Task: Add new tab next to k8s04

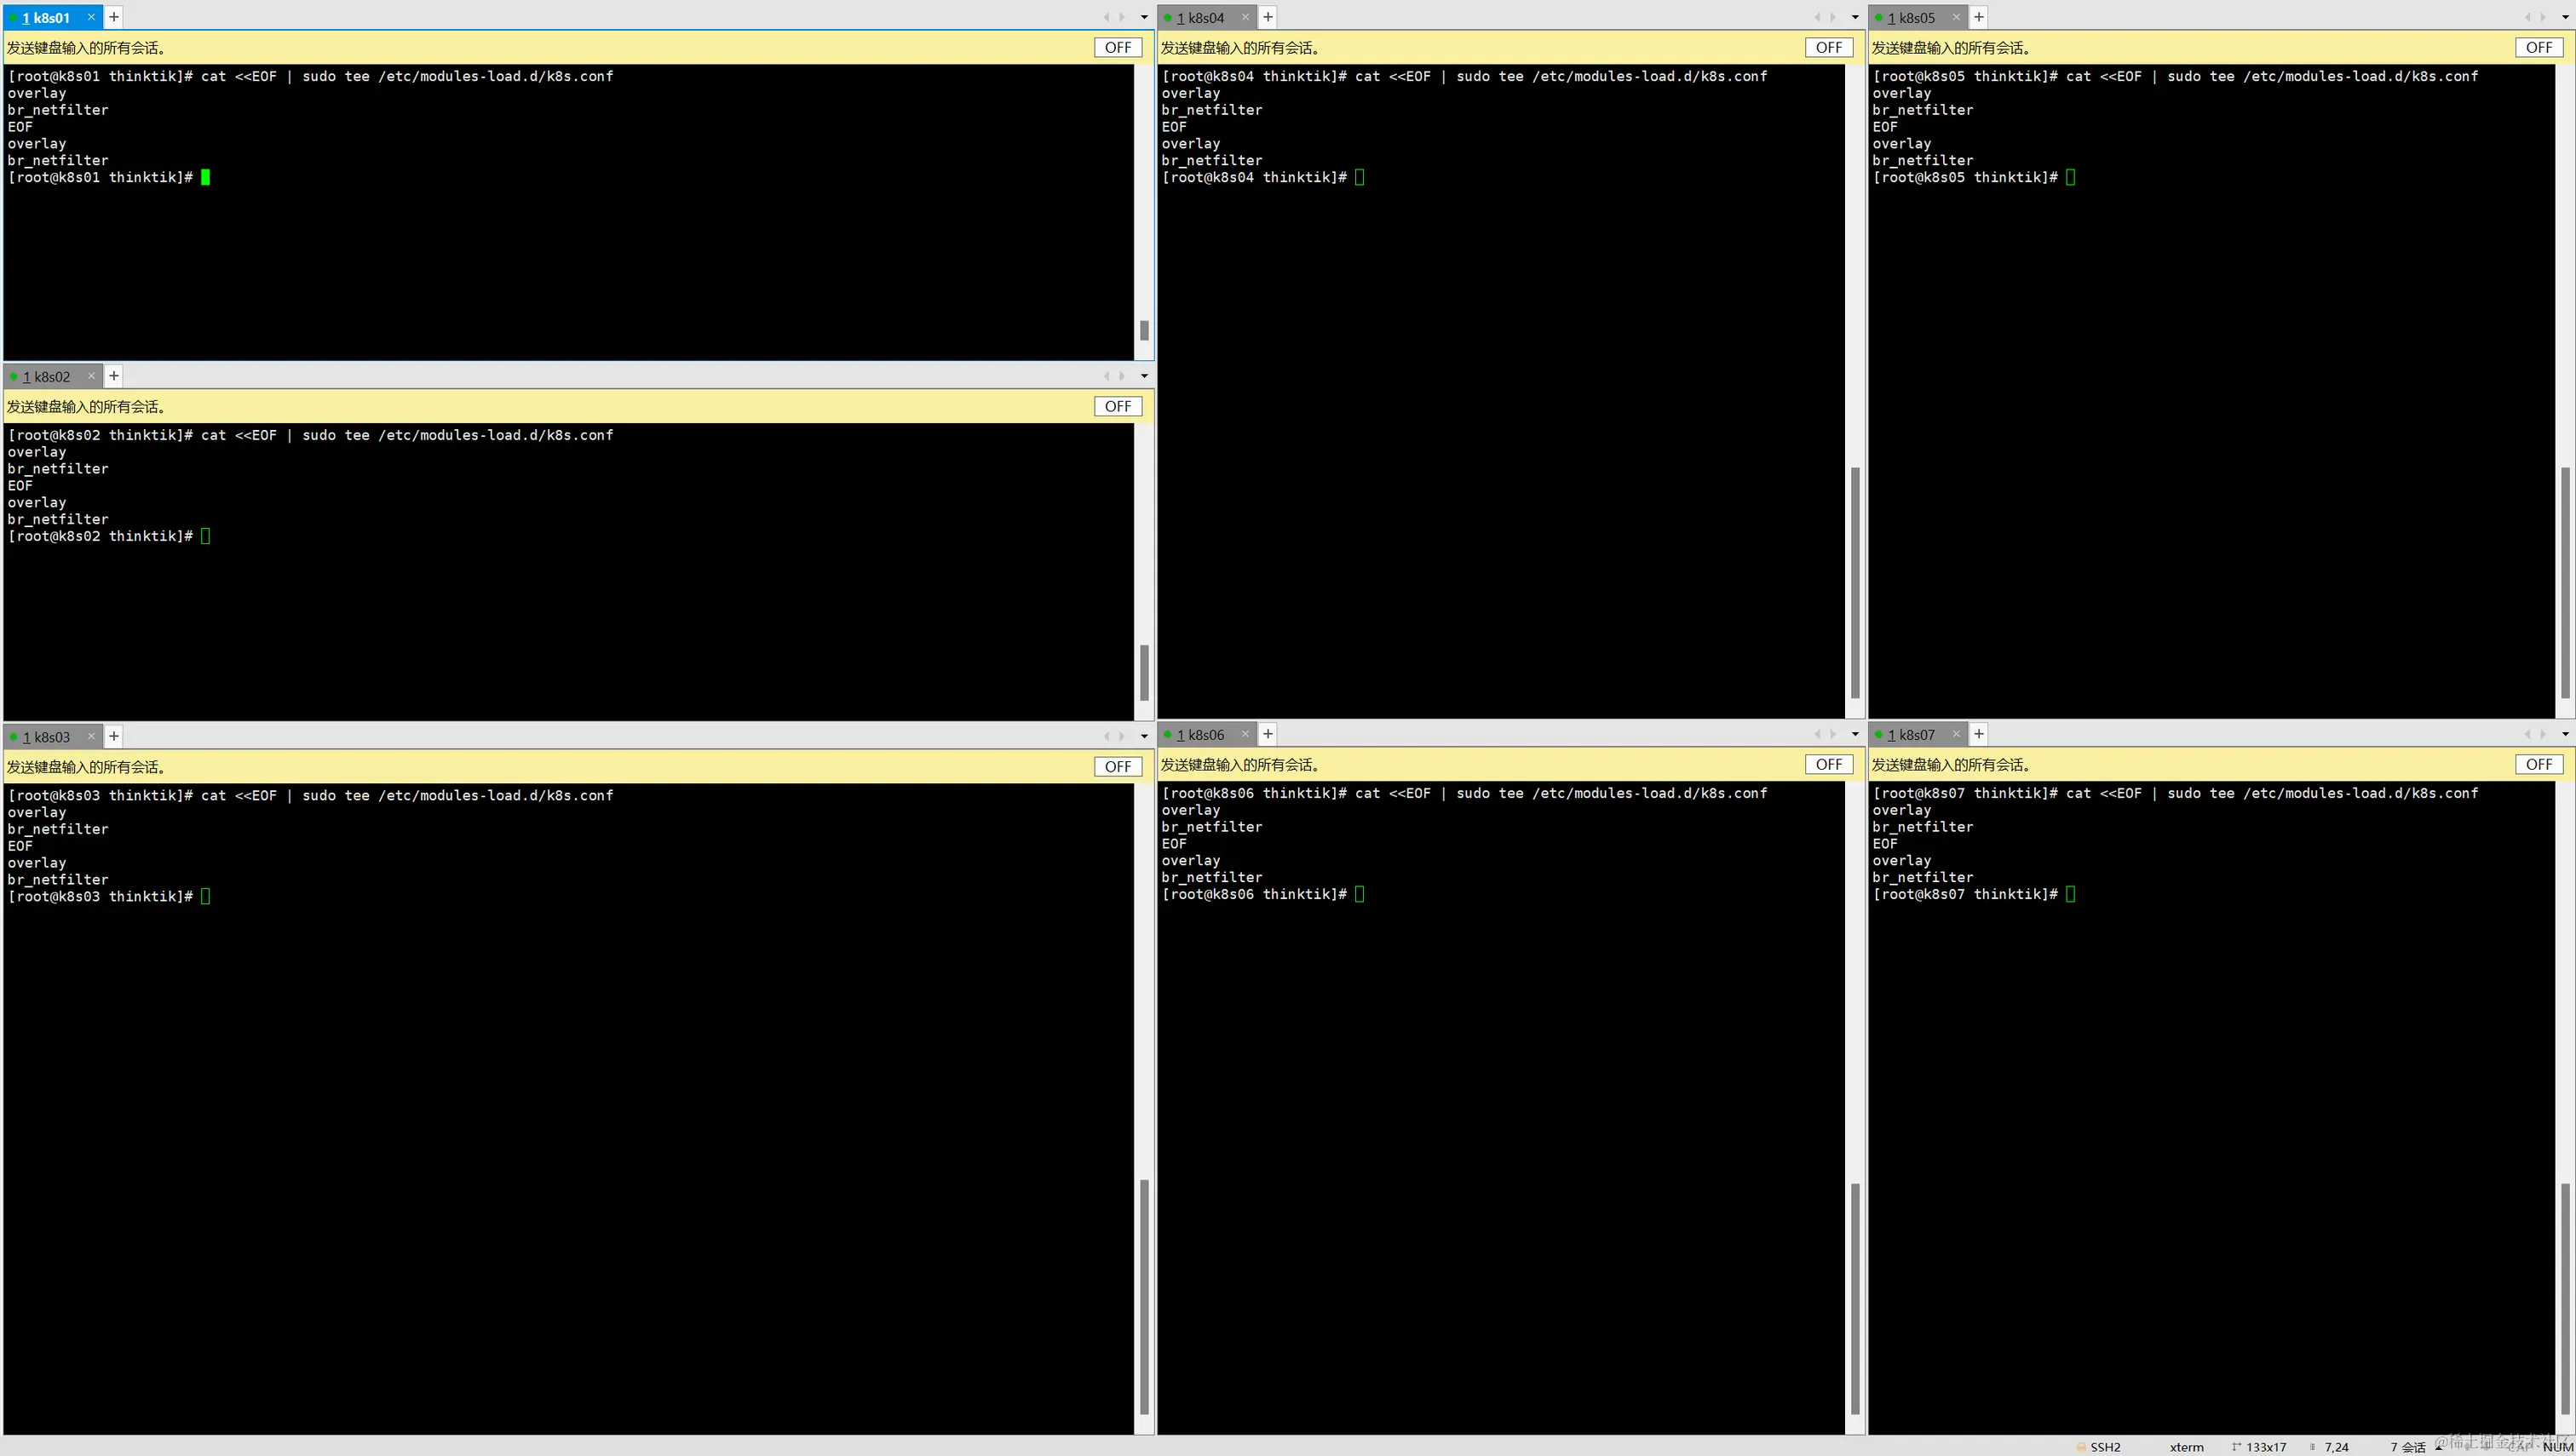Action: point(1268,17)
